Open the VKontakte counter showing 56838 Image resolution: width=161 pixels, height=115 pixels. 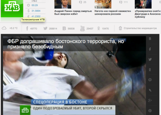68,29
